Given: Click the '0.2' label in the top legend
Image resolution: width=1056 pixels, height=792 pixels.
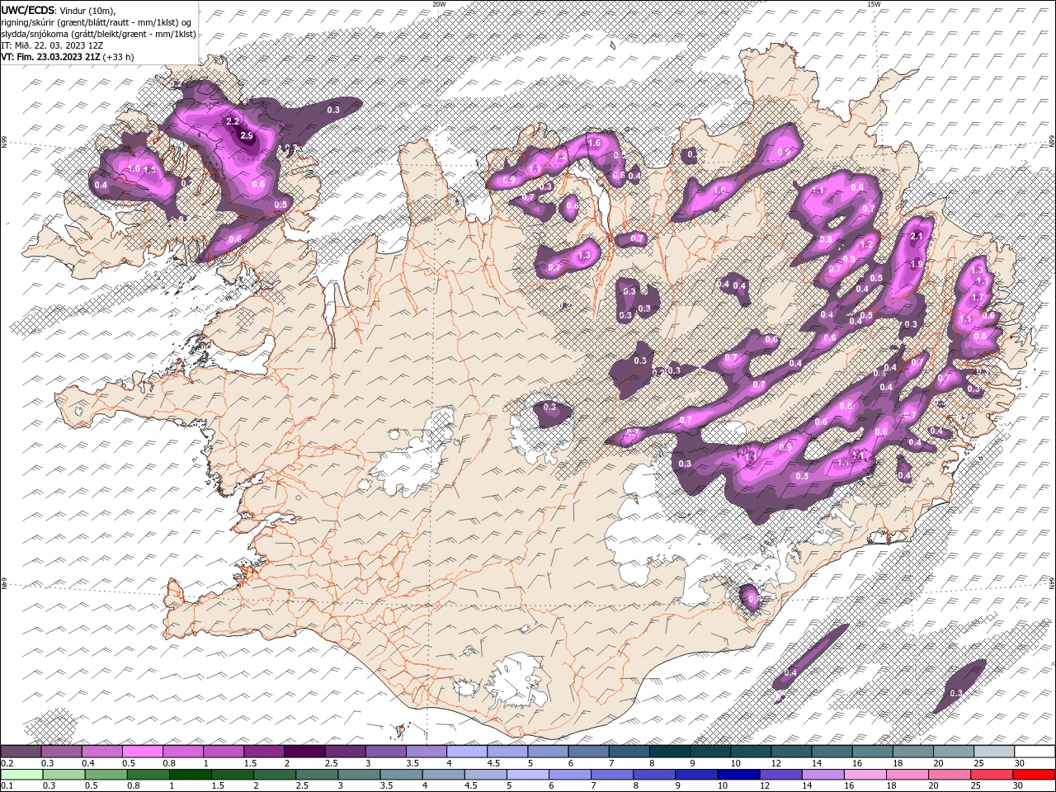Looking at the screenshot, I should pos(7,762).
